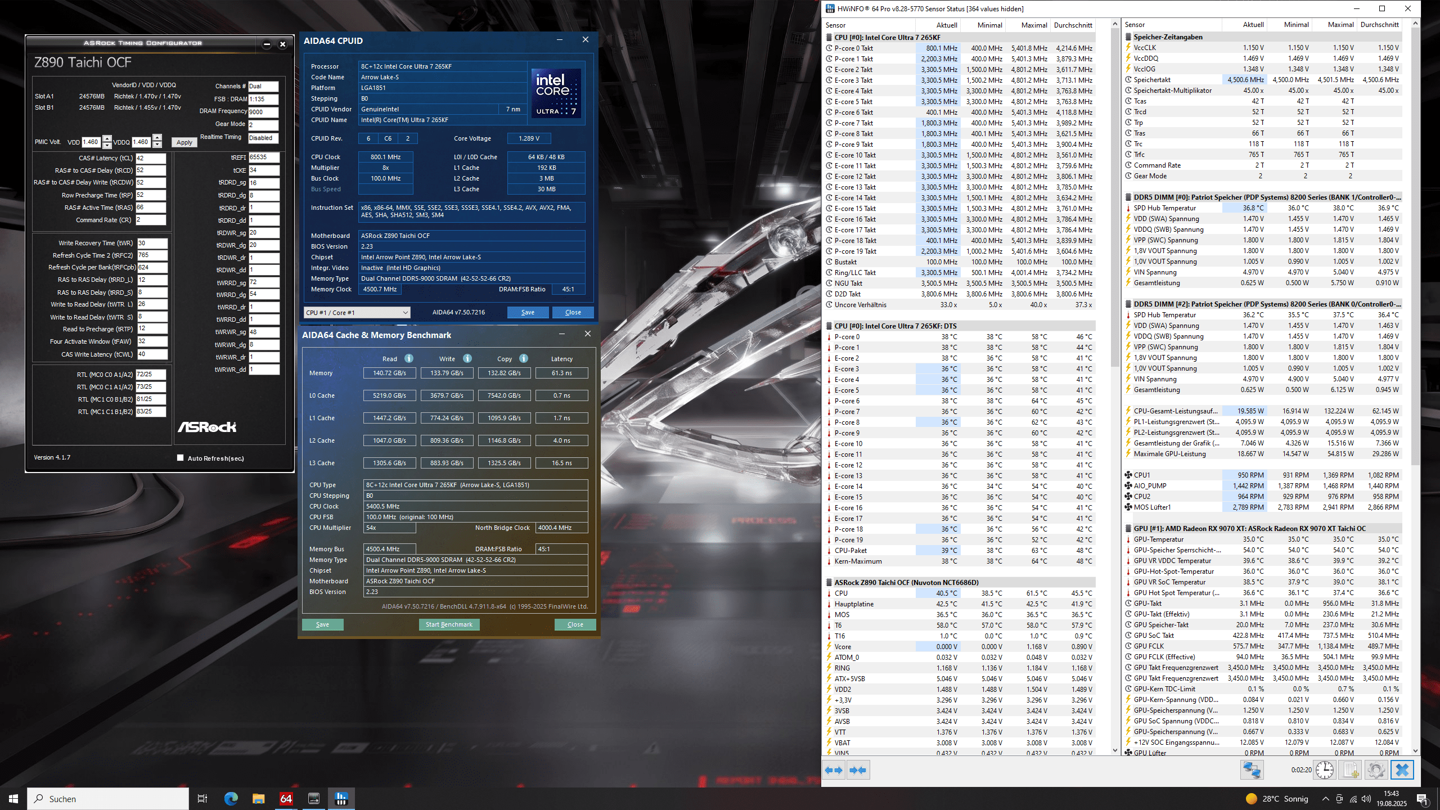1440x810 pixels.
Task: Open CPU #1 / Core #1 dropdown
Action: 357,312
